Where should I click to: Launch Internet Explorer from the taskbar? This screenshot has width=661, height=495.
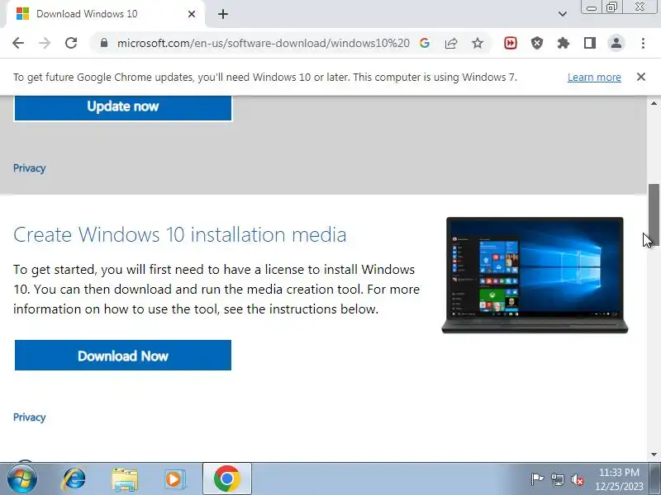(74, 479)
